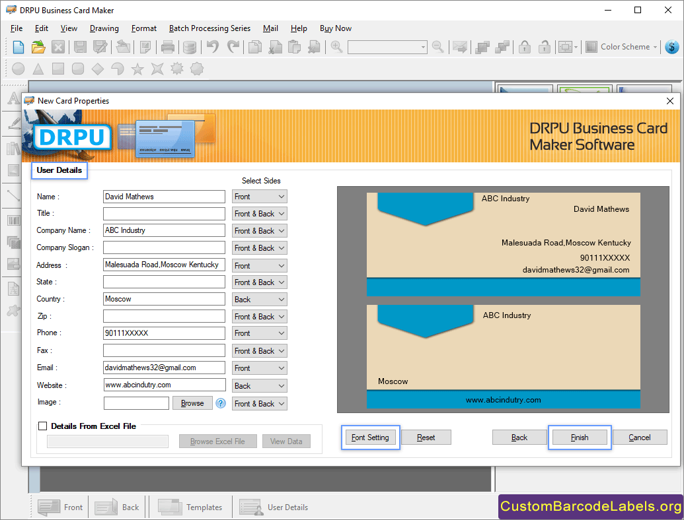Click the Unlock padlock toolbar icon
The image size is (684, 520).
pyautogui.click(x=544, y=47)
